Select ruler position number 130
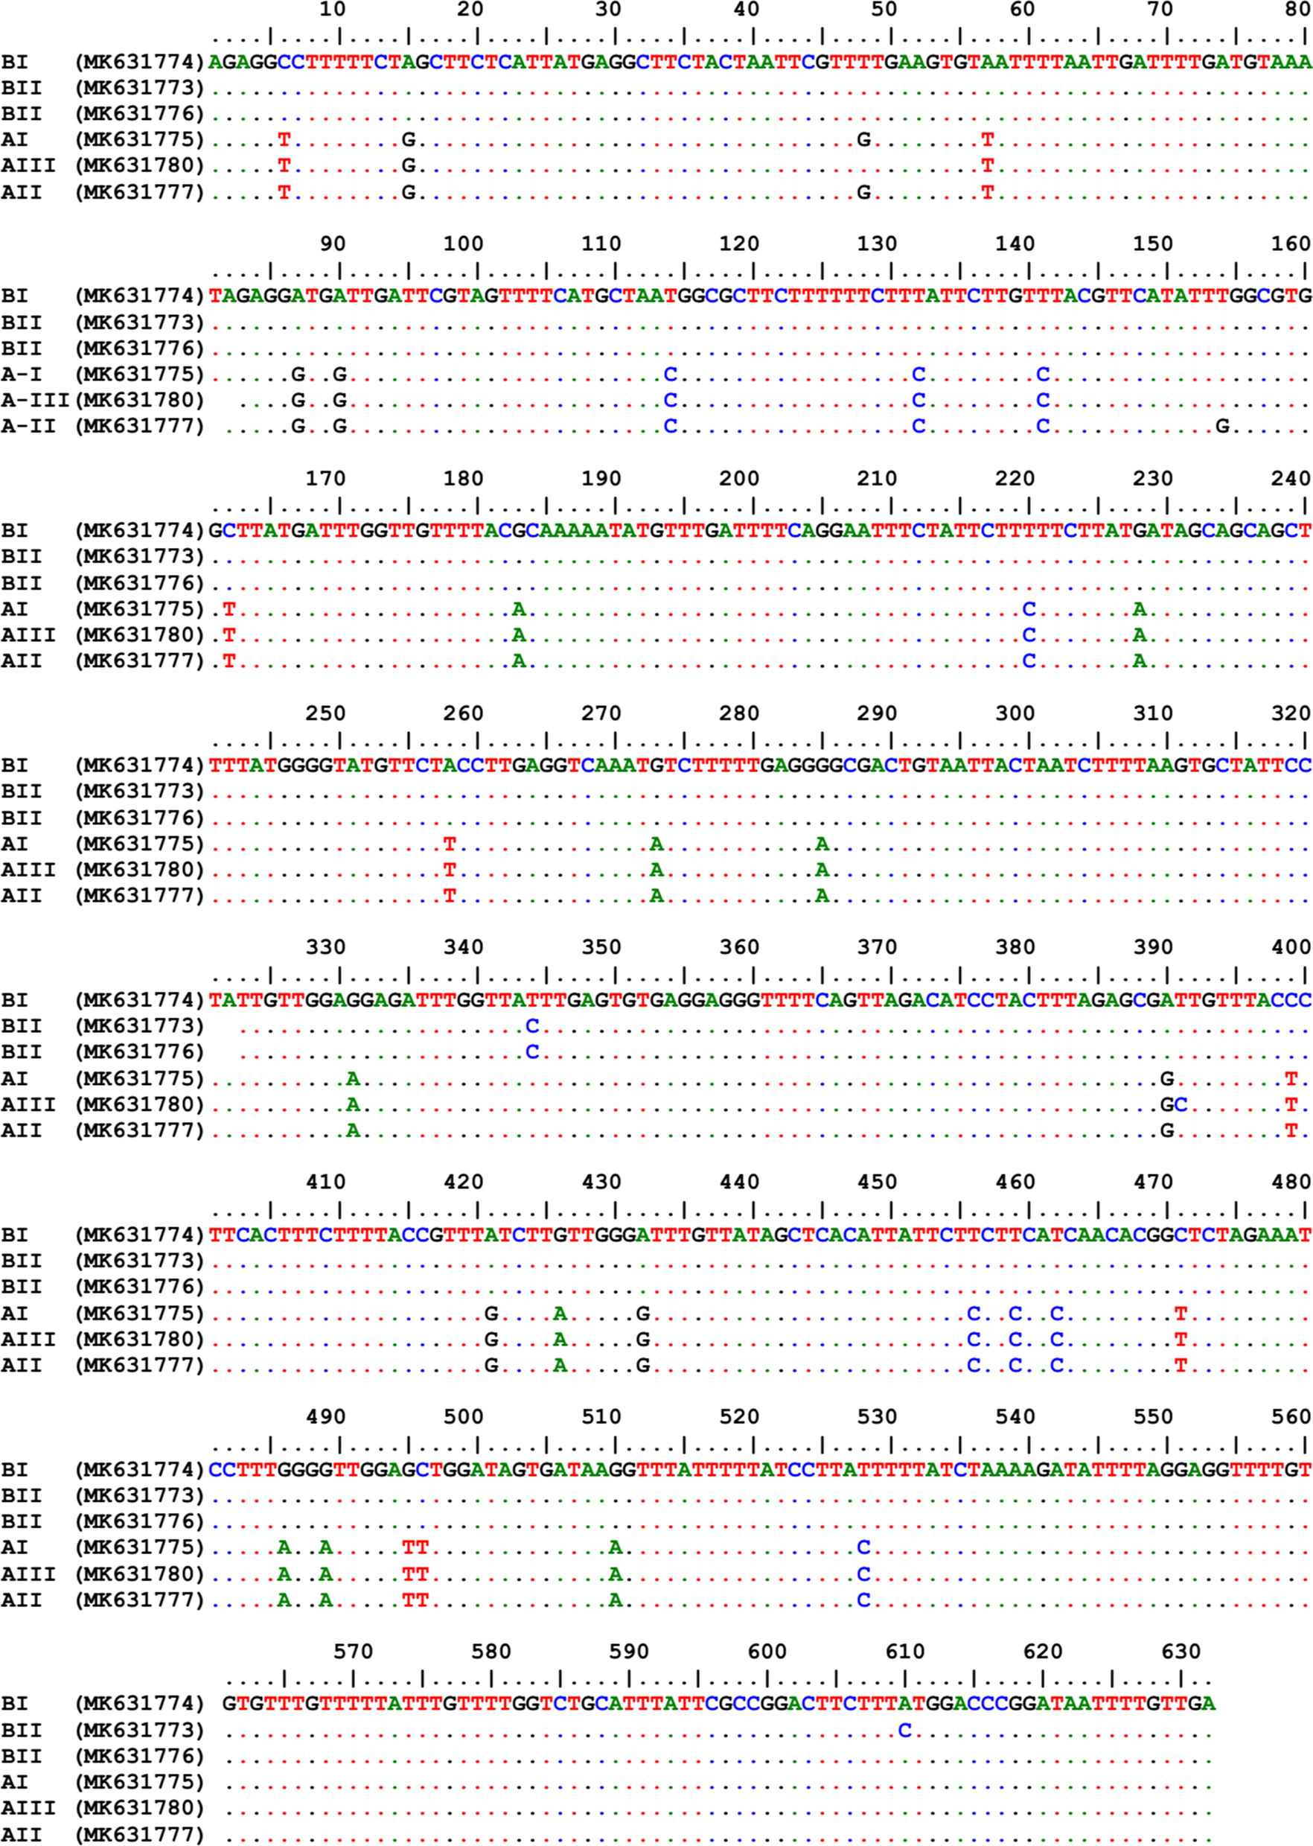Screen dimensions: 1313x1846 click(878, 244)
